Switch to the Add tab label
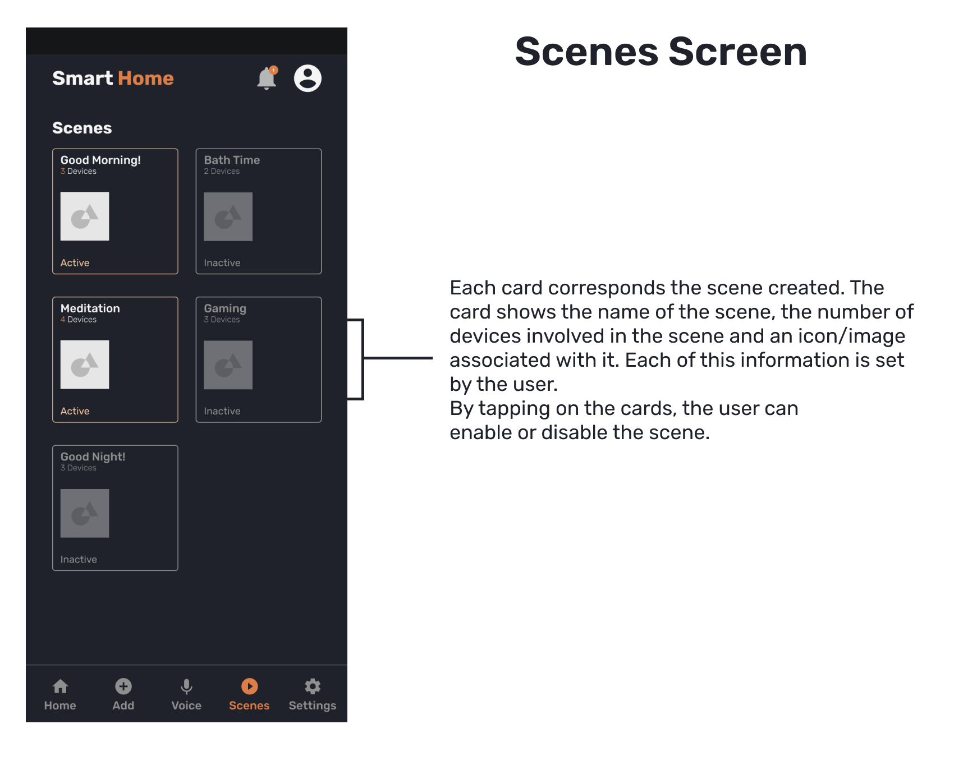 123,705
